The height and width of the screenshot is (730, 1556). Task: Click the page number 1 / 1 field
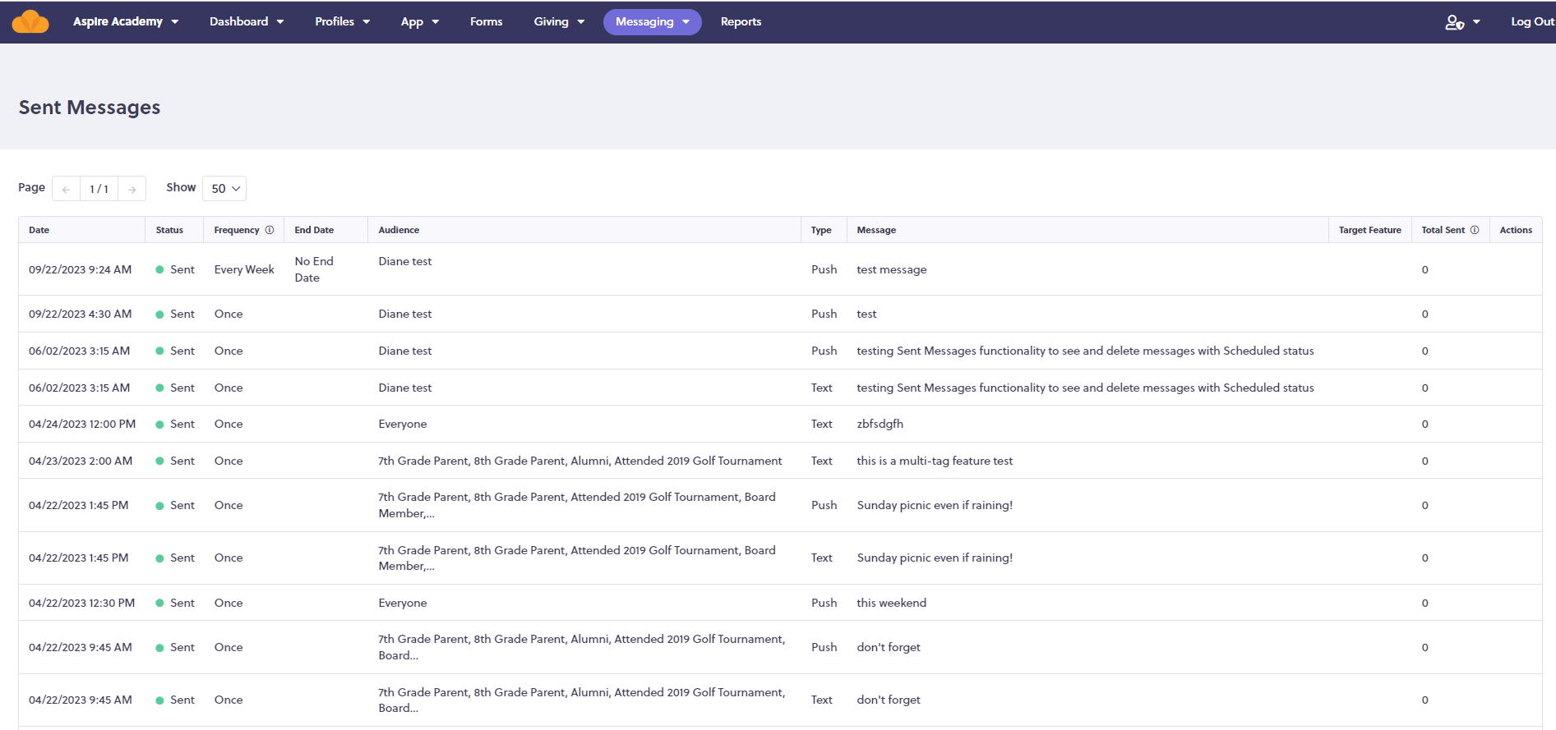[99, 189]
